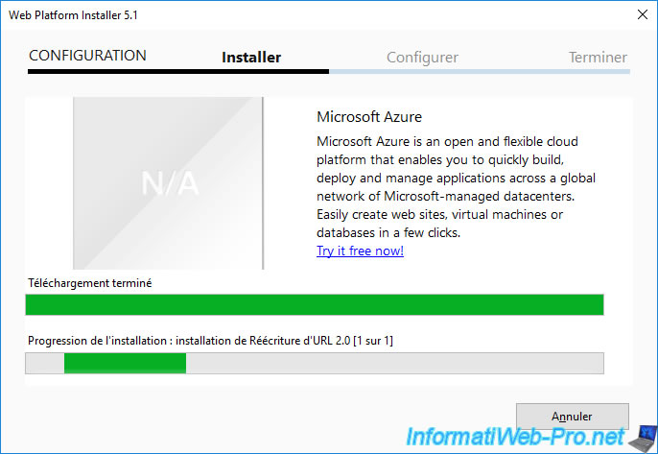Click the installation progress bar
Viewport: 658px width, 454px height.
pyautogui.click(x=315, y=363)
